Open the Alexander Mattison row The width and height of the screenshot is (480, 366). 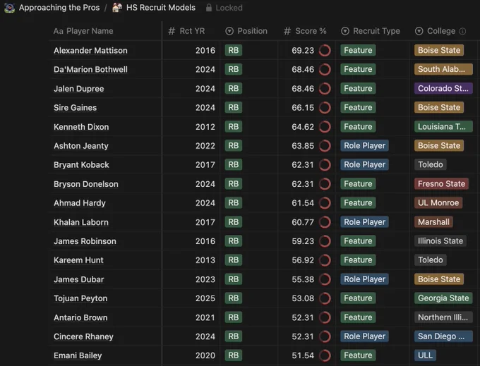(90, 51)
